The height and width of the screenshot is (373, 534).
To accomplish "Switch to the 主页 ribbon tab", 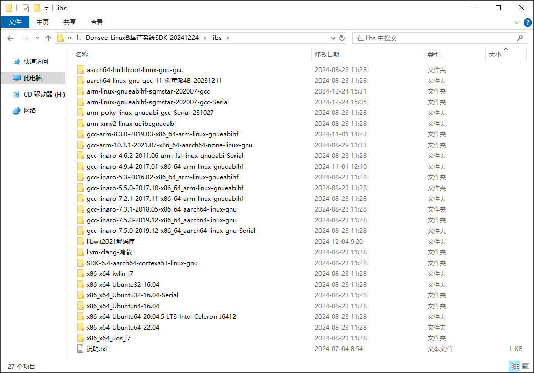I will pos(42,22).
